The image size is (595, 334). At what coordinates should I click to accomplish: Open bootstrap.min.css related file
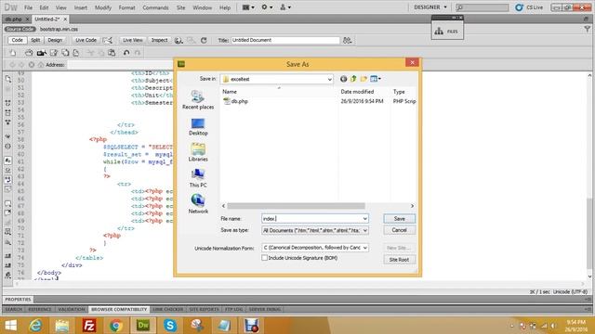pos(59,29)
